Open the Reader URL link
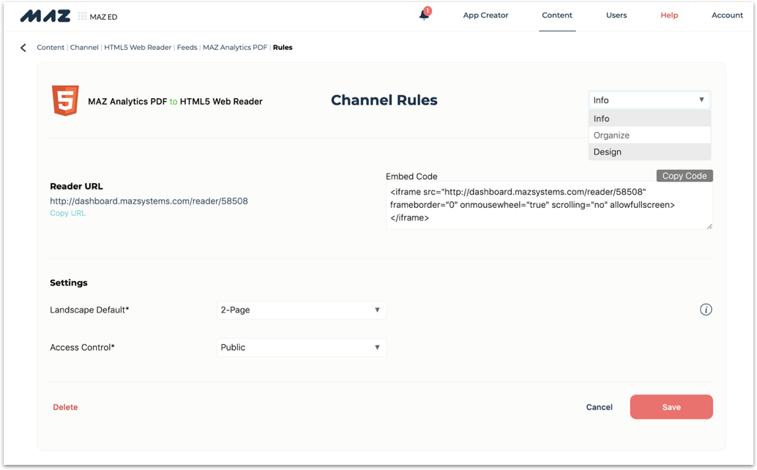This screenshot has height=470, width=757. point(149,201)
